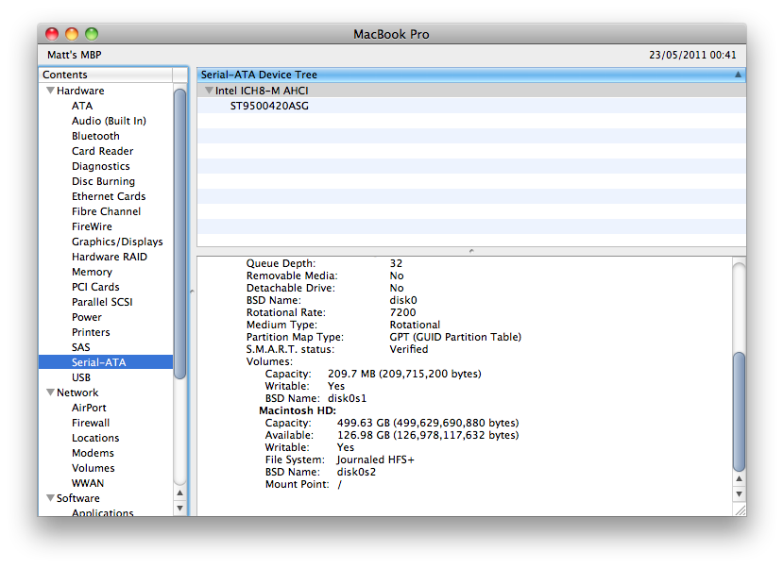Screen dimensions: 784x568
Task: Select Parallel SCSI entry
Action: tap(102, 302)
